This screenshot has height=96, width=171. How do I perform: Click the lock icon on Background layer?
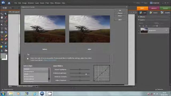(166, 30)
